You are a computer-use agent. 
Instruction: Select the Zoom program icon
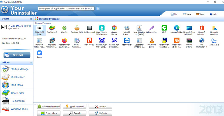pyautogui.click(x=39, y=53)
